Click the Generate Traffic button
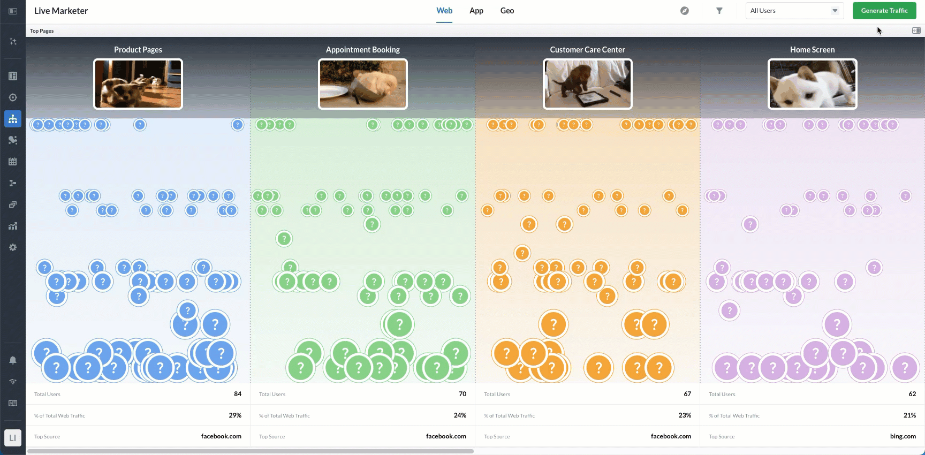This screenshot has height=455, width=925. 884,11
